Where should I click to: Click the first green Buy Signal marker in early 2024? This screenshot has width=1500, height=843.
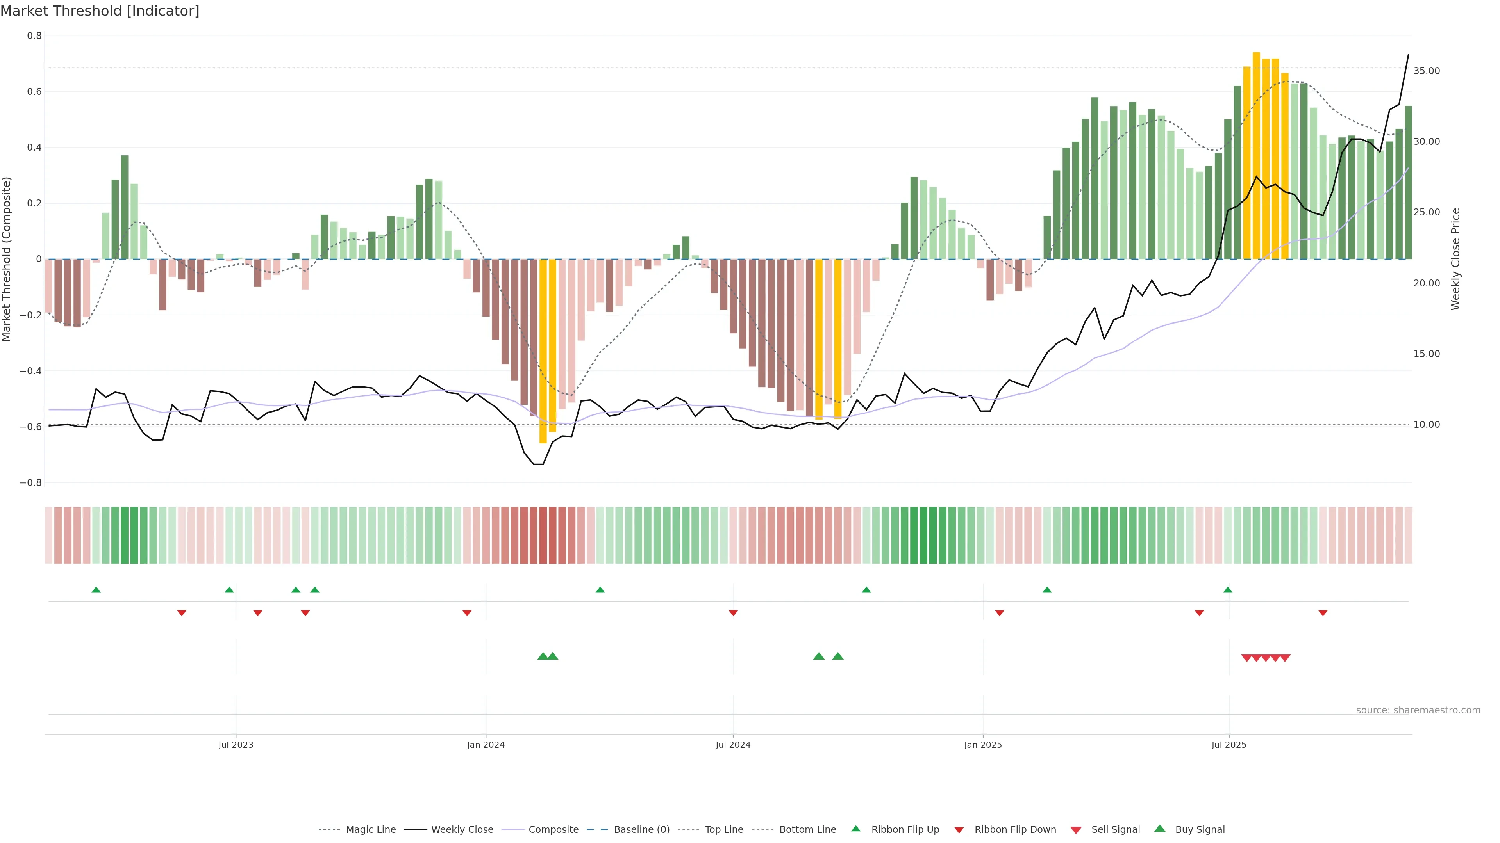[543, 656]
